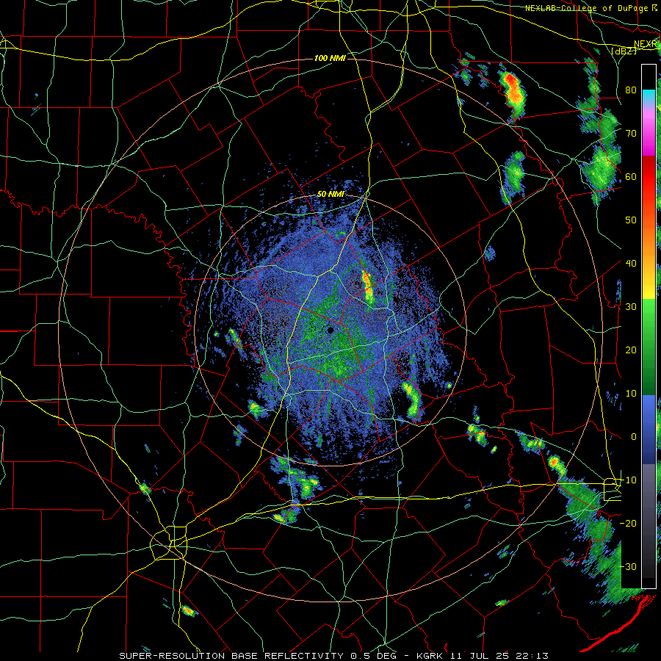The height and width of the screenshot is (661, 661).
Task: Click the red segment of the reflectivity color bar
Action: 649,177
